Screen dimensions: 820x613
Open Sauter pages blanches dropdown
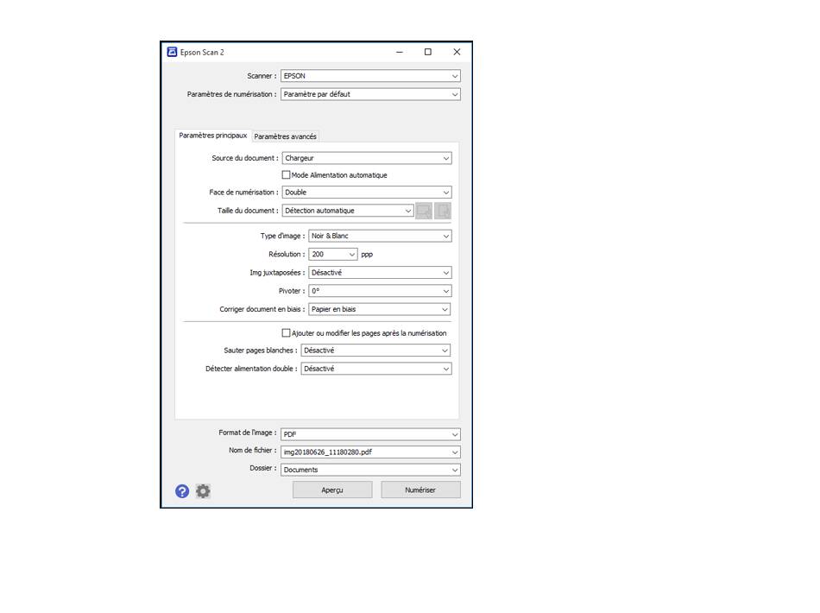[x=376, y=351]
